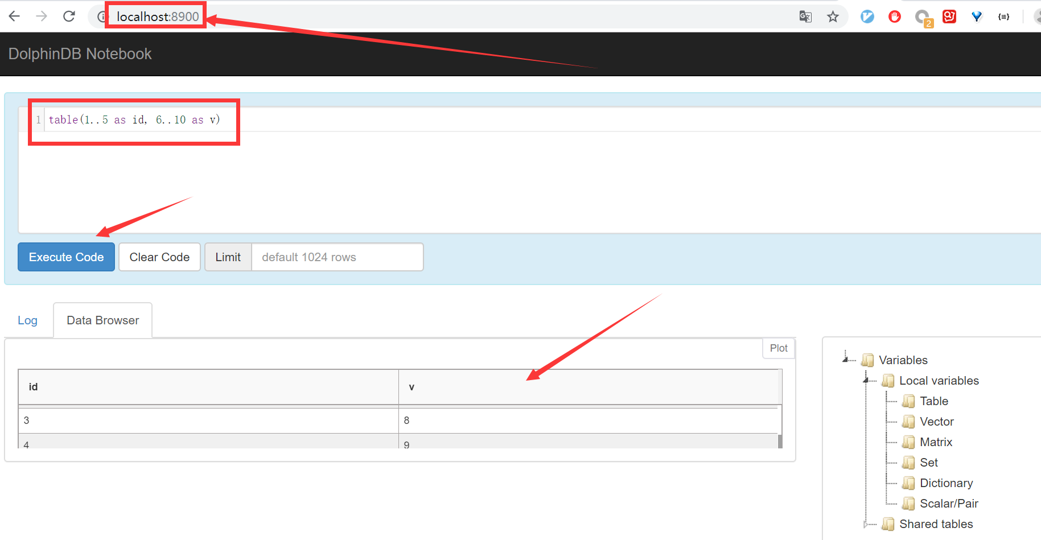Image resolution: width=1041 pixels, height=540 pixels.
Task: Go forward using browser forward arrow
Action: coord(42,17)
